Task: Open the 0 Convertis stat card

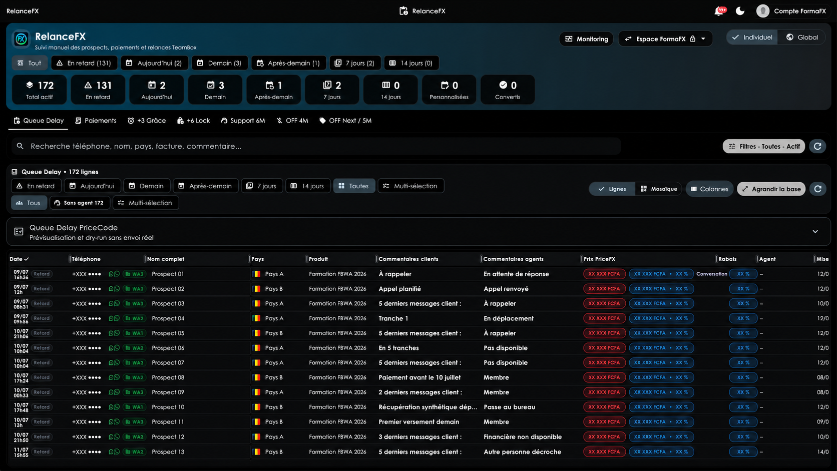Action: coord(508,90)
